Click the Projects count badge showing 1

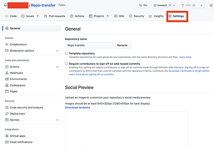pyautogui.click(x=108, y=16)
